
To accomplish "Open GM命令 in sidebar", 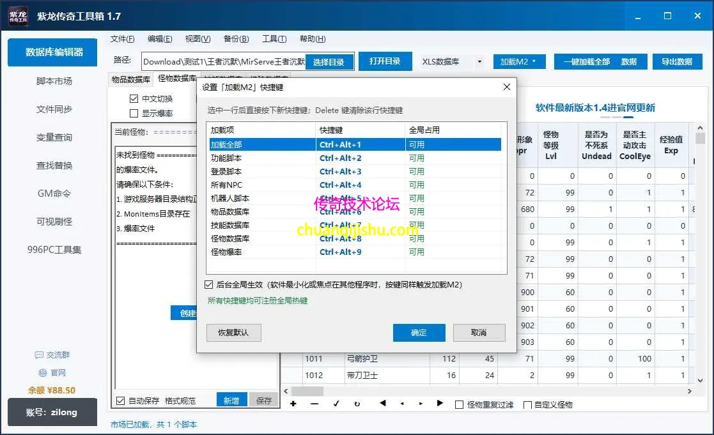I will pos(54,194).
